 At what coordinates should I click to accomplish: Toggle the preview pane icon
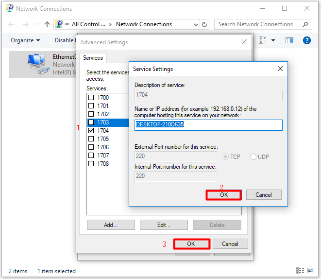click(x=289, y=40)
